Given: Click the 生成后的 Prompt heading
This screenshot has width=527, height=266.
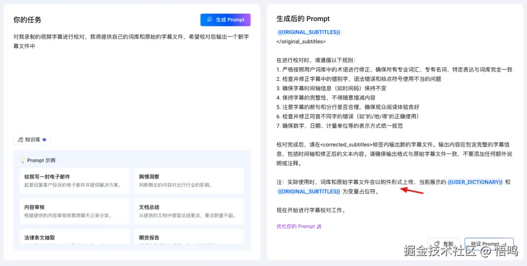Looking at the screenshot, I should [x=303, y=19].
